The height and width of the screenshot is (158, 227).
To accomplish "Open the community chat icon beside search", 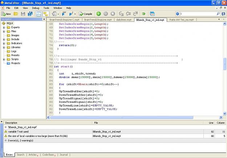I will (223, 14).
